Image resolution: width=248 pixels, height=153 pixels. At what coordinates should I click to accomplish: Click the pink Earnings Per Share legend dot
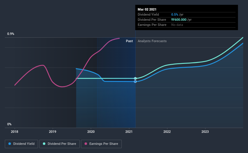pos(86,144)
